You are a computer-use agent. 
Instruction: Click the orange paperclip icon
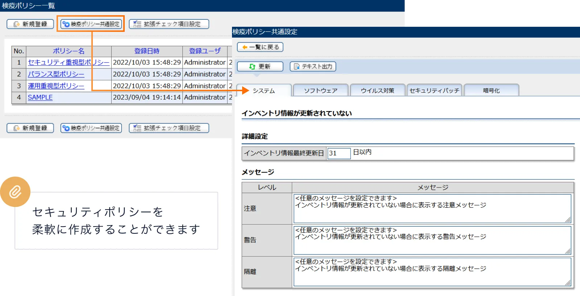tap(15, 192)
